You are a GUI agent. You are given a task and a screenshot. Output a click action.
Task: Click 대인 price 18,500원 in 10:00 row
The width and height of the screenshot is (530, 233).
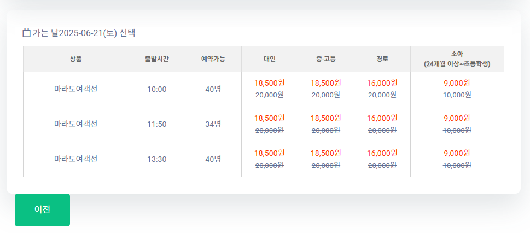tap(270, 83)
